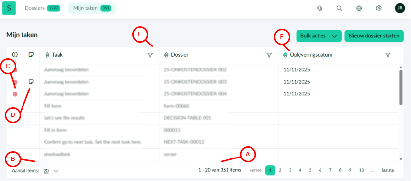Go to pagination page 6
Image resolution: width=411 pixels, height=181 pixels.
[320, 170]
